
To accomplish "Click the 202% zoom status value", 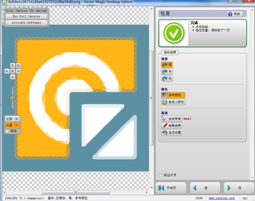I will point(199,198).
